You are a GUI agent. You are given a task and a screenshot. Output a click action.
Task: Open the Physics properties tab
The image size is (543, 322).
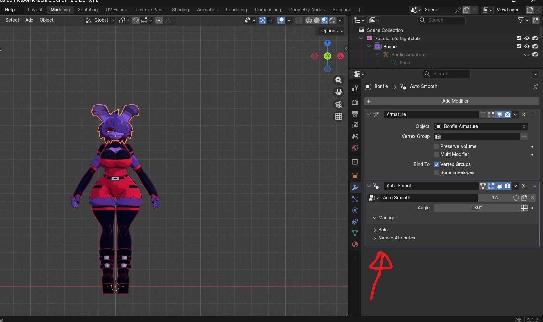[355, 210]
